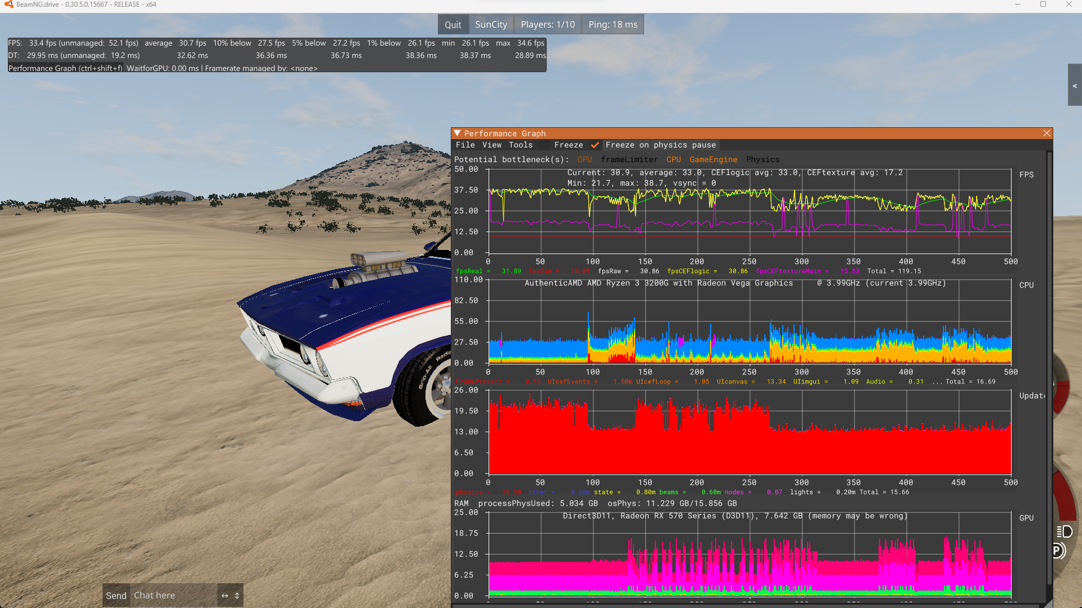Open the File menu in Performance Graph
Screen dimensions: 1082x608
[x=465, y=145]
